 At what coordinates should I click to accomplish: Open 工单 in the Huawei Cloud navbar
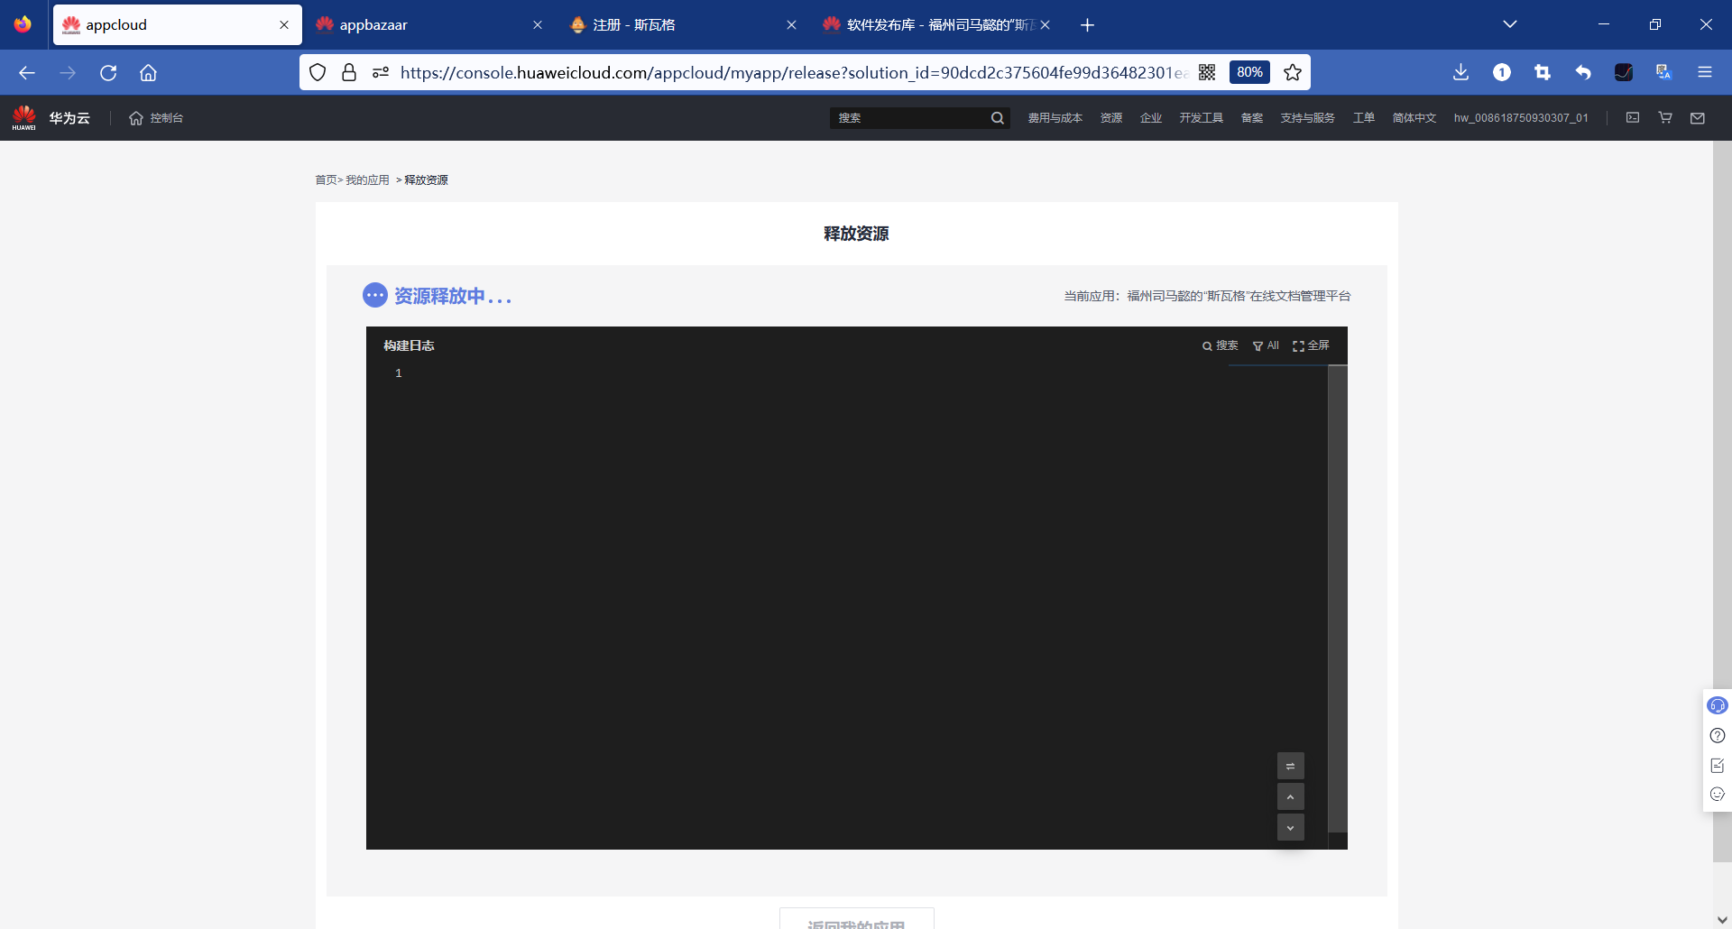[x=1364, y=117]
